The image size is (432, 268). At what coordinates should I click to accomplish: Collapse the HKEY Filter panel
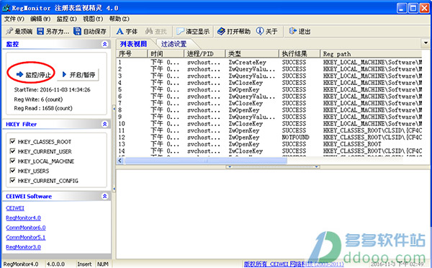104,124
